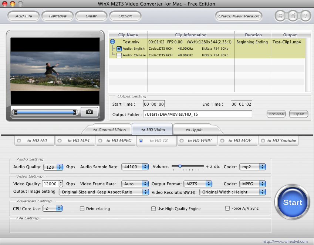
Task: Click the question mark help icon
Action: [305, 16]
